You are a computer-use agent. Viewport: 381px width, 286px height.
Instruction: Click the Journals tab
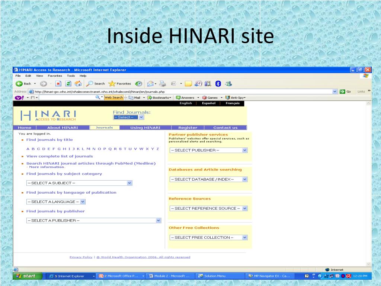tap(105, 128)
